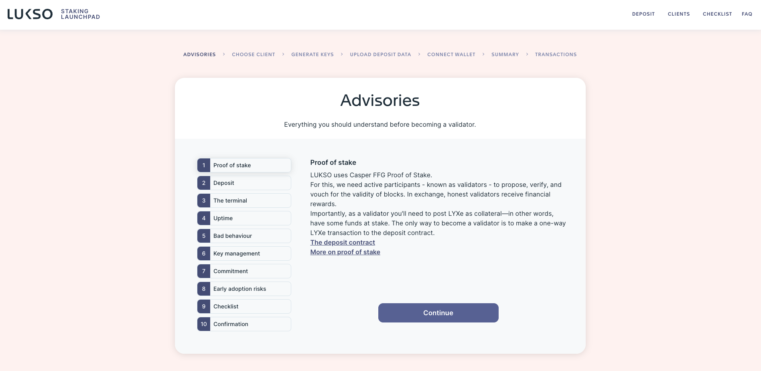The width and height of the screenshot is (761, 371).
Task: Click the STAKING LAUNCHPAD title text
Action: point(80,14)
